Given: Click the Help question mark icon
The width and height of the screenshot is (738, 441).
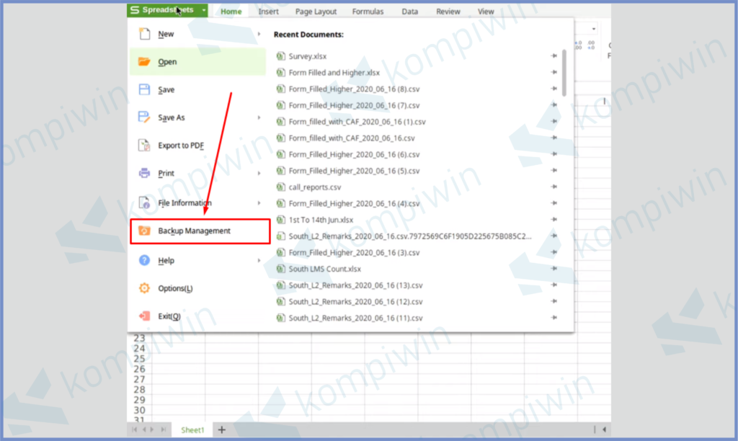Looking at the screenshot, I should coord(144,261).
